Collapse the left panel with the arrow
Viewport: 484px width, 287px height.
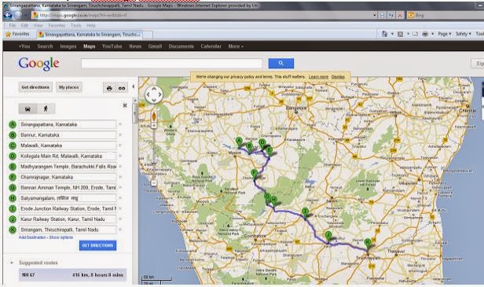(133, 86)
